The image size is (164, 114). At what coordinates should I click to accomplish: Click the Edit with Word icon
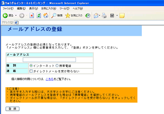coord(112,16)
